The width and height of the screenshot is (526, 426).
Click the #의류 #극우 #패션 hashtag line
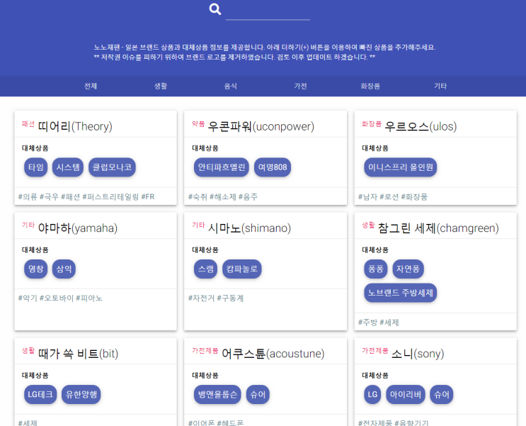86,196
